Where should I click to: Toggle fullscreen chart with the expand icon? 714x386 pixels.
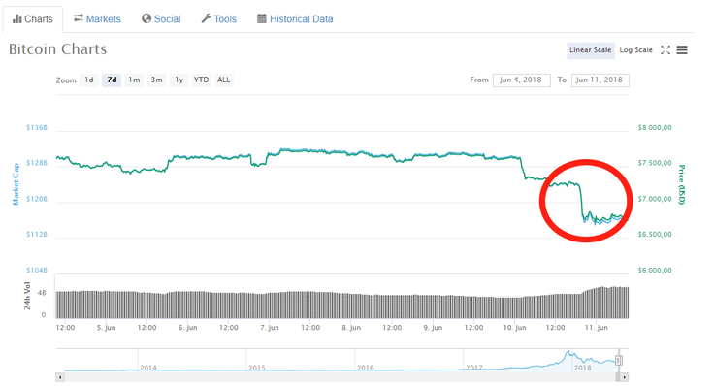pos(665,50)
